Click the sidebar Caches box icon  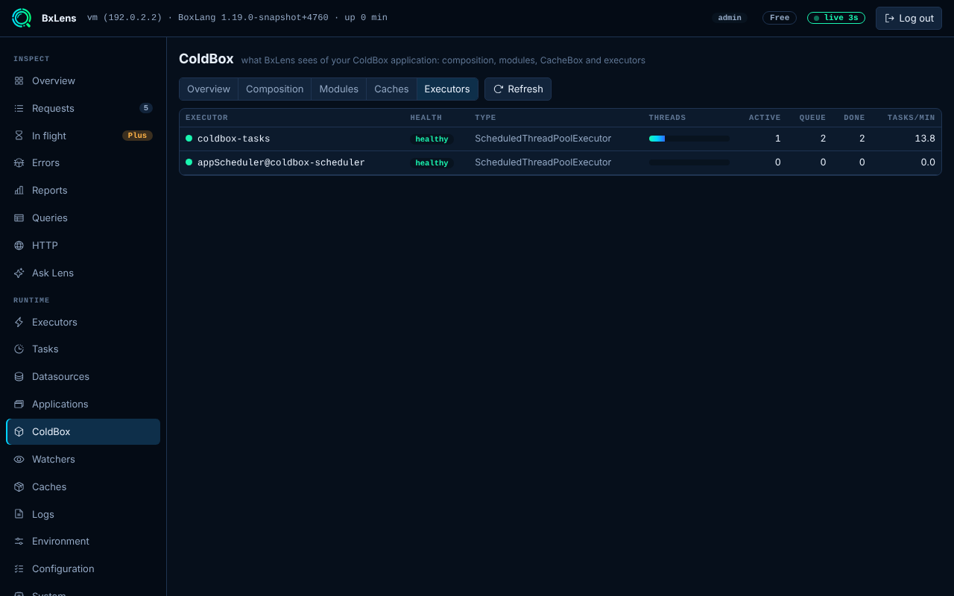point(19,486)
